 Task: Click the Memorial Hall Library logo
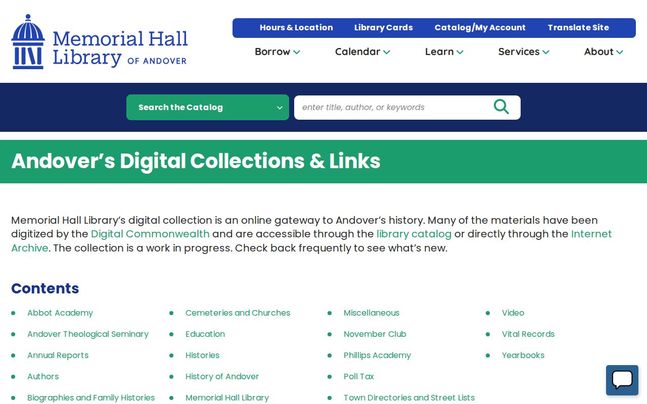100,42
